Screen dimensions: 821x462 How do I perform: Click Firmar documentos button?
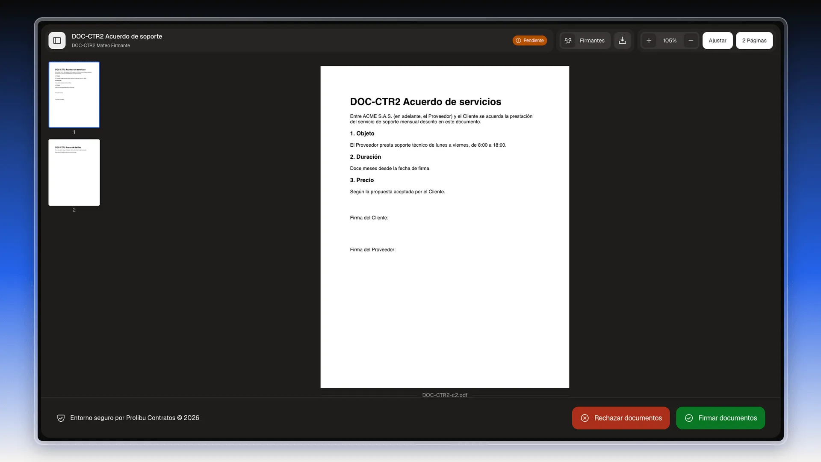coord(720,418)
